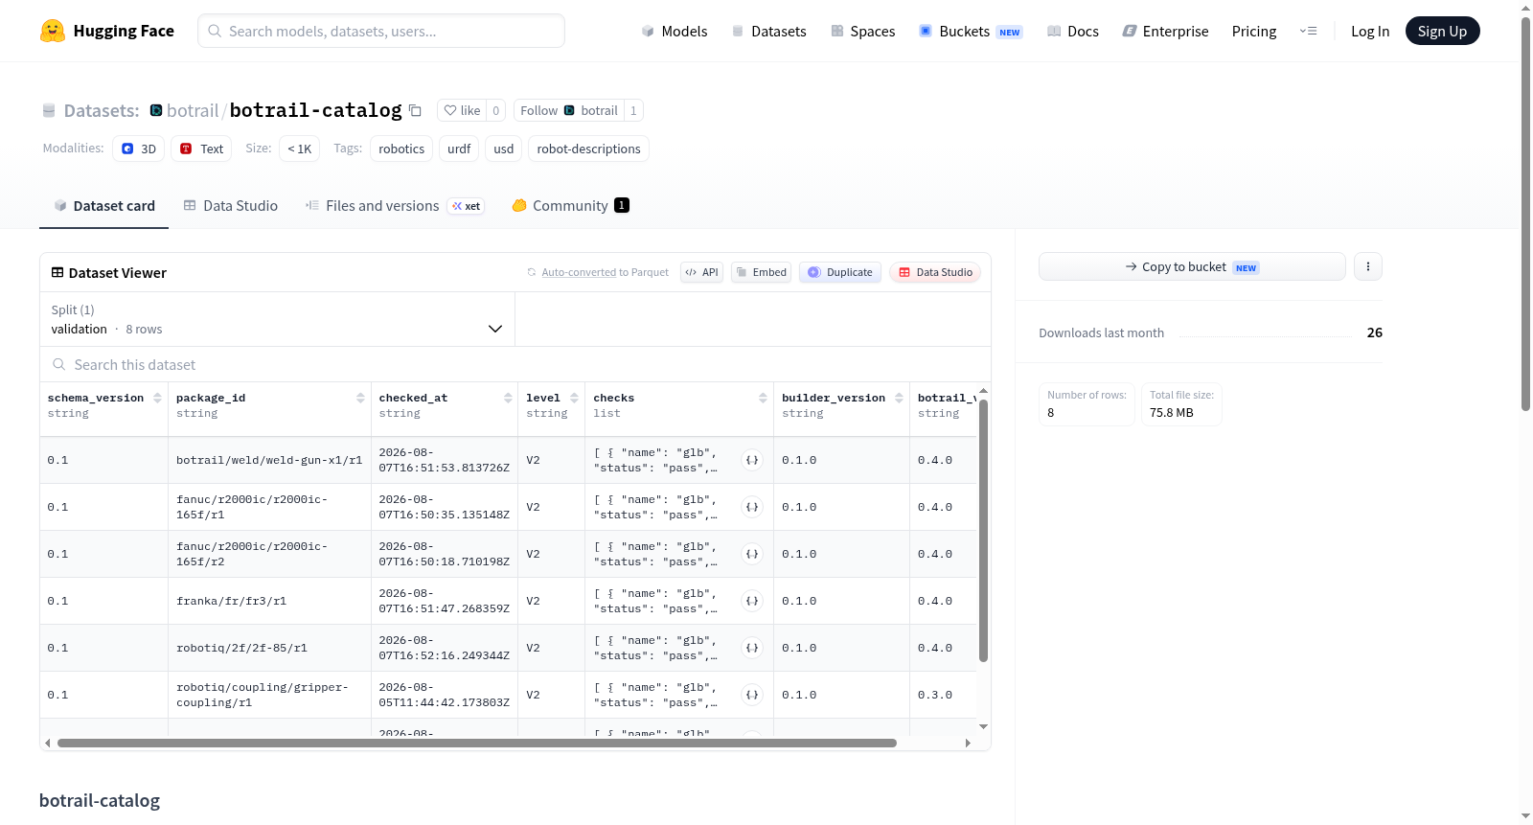Viewport: 1533px width, 825px height.
Task: Expand JSON for the weld-gun-x1 checks cell
Action: tap(752, 460)
